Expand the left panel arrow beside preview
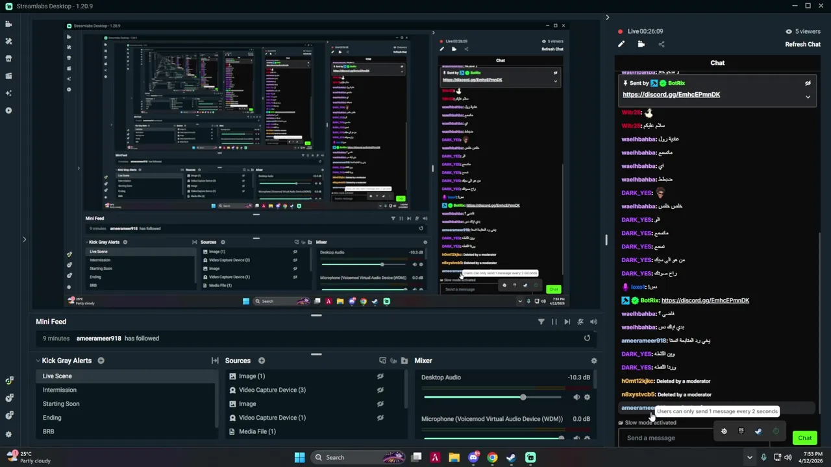Image resolution: width=831 pixels, height=467 pixels. point(24,239)
